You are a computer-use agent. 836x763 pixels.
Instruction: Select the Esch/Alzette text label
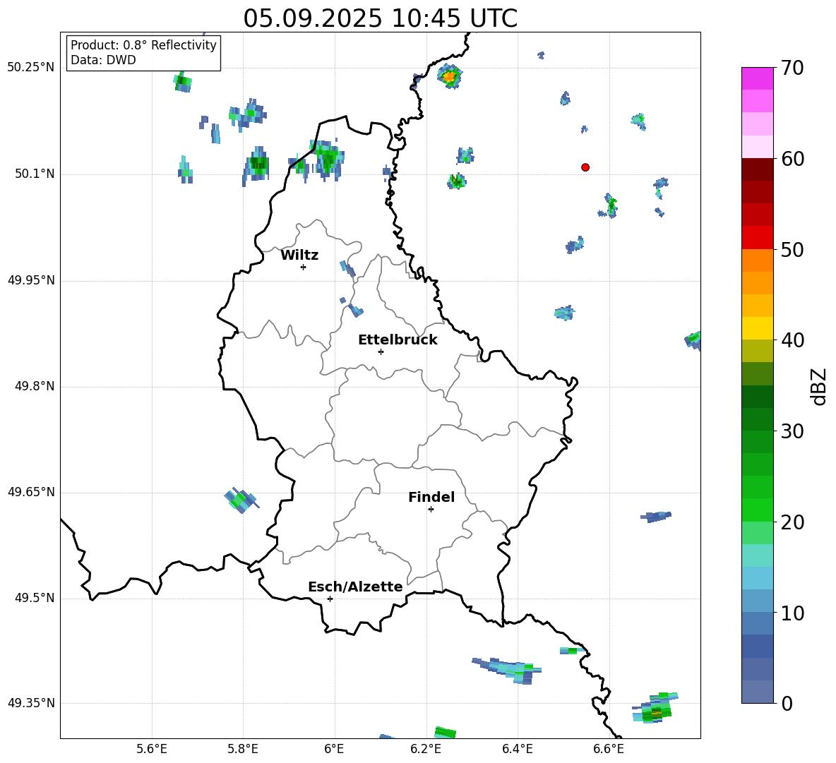tap(355, 587)
